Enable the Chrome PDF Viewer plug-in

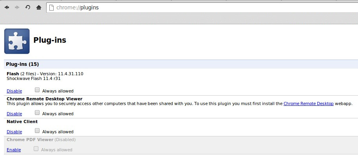pos(14,150)
